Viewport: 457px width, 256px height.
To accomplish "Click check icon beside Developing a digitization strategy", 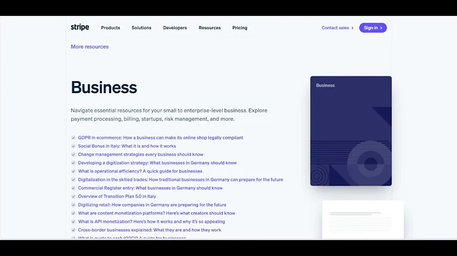I will [74, 163].
